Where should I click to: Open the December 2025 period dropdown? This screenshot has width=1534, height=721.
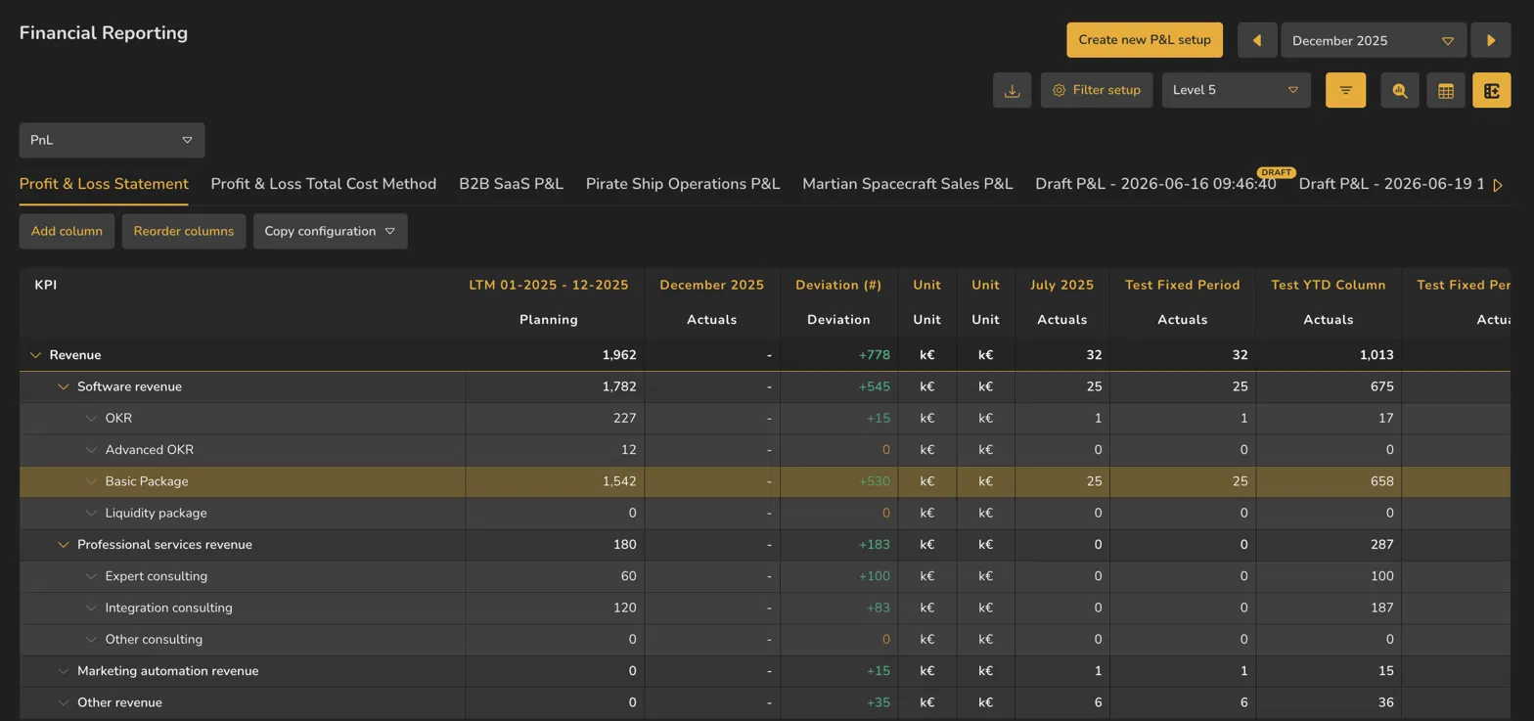1373,41
